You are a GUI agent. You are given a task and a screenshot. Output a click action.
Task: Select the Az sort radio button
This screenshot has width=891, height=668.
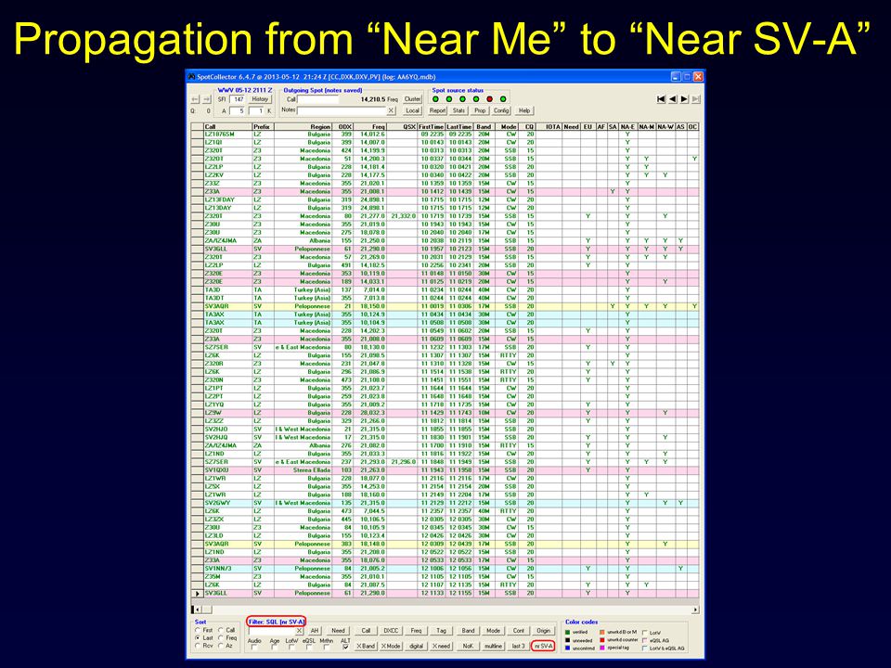pos(221,646)
